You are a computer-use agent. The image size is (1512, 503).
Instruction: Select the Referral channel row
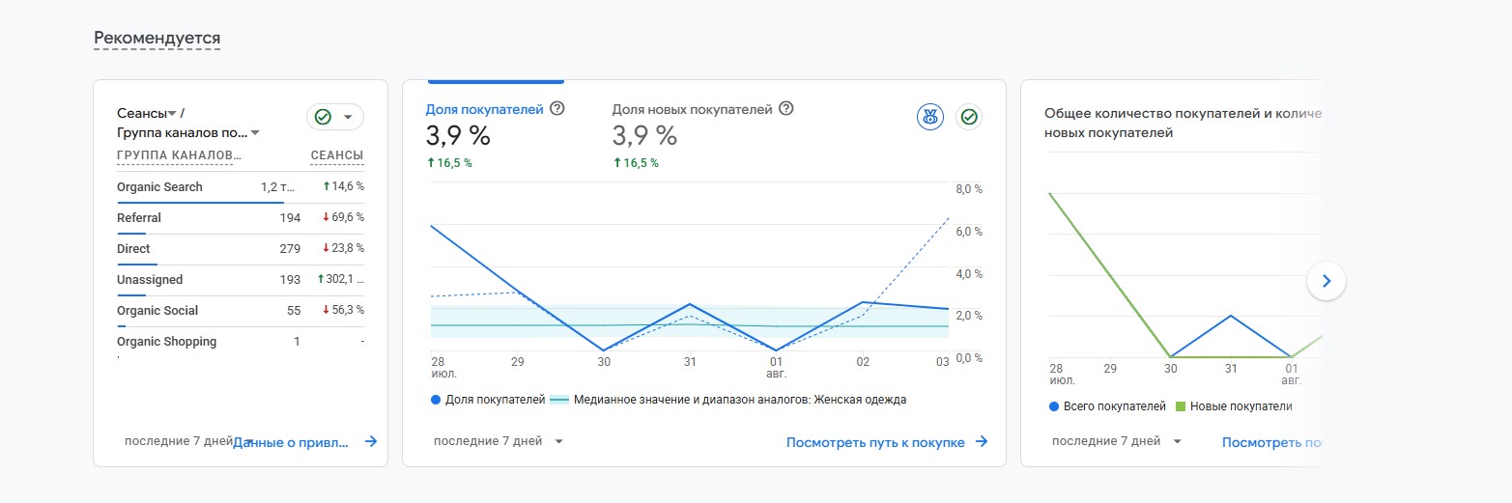pos(241,218)
